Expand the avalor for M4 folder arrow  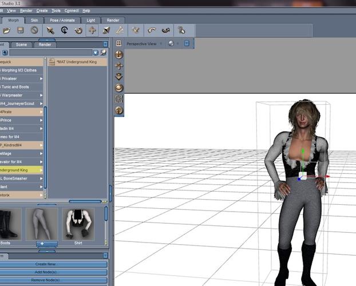click(x=41, y=162)
